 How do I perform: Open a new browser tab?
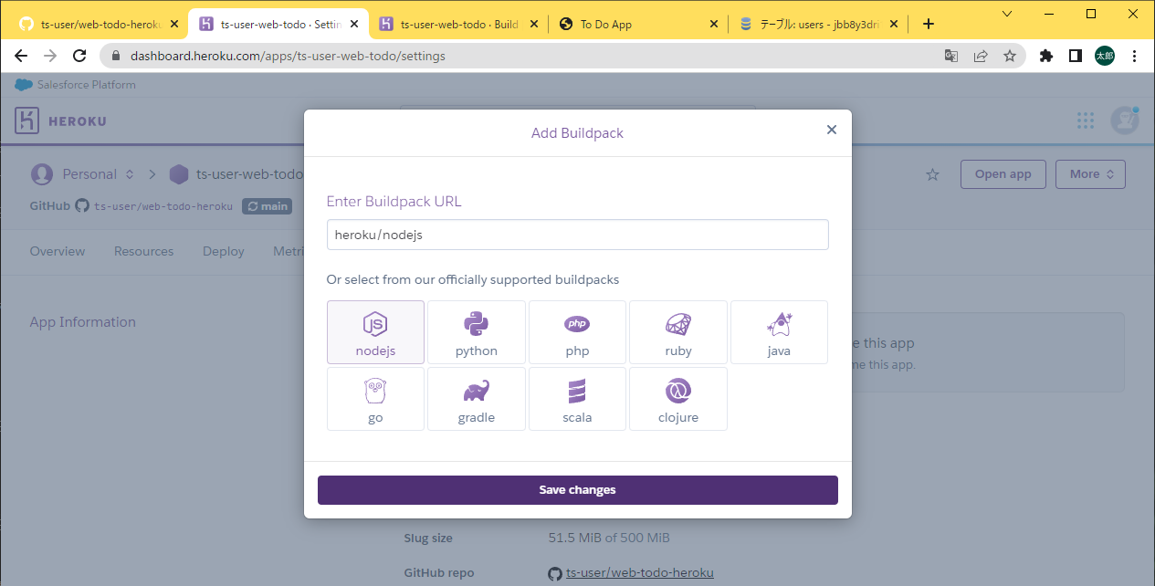(929, 25)
